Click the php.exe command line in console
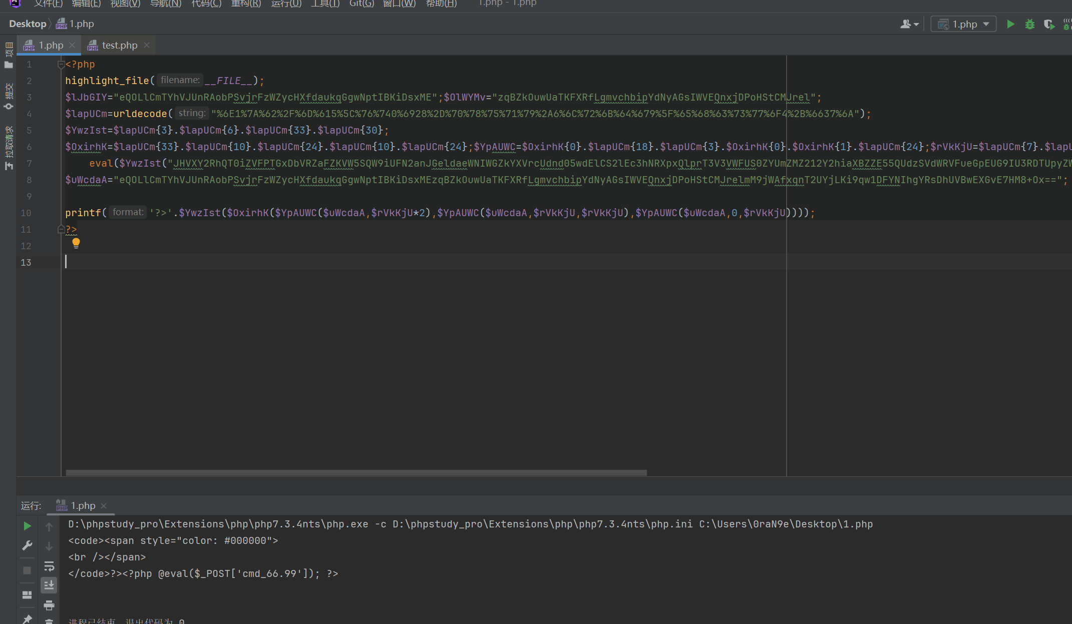The height and width of the screenshot is (624, 1072). 471,524
